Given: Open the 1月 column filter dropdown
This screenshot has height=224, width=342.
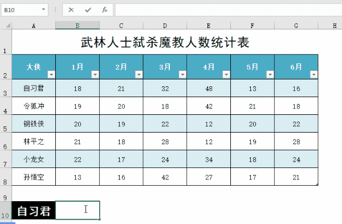Looking at the screenshot, I should 95,75.
